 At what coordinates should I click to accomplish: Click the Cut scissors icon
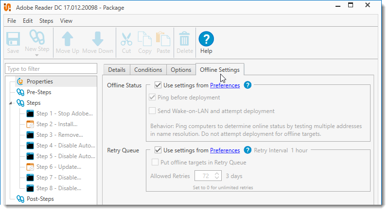(126, 39)
